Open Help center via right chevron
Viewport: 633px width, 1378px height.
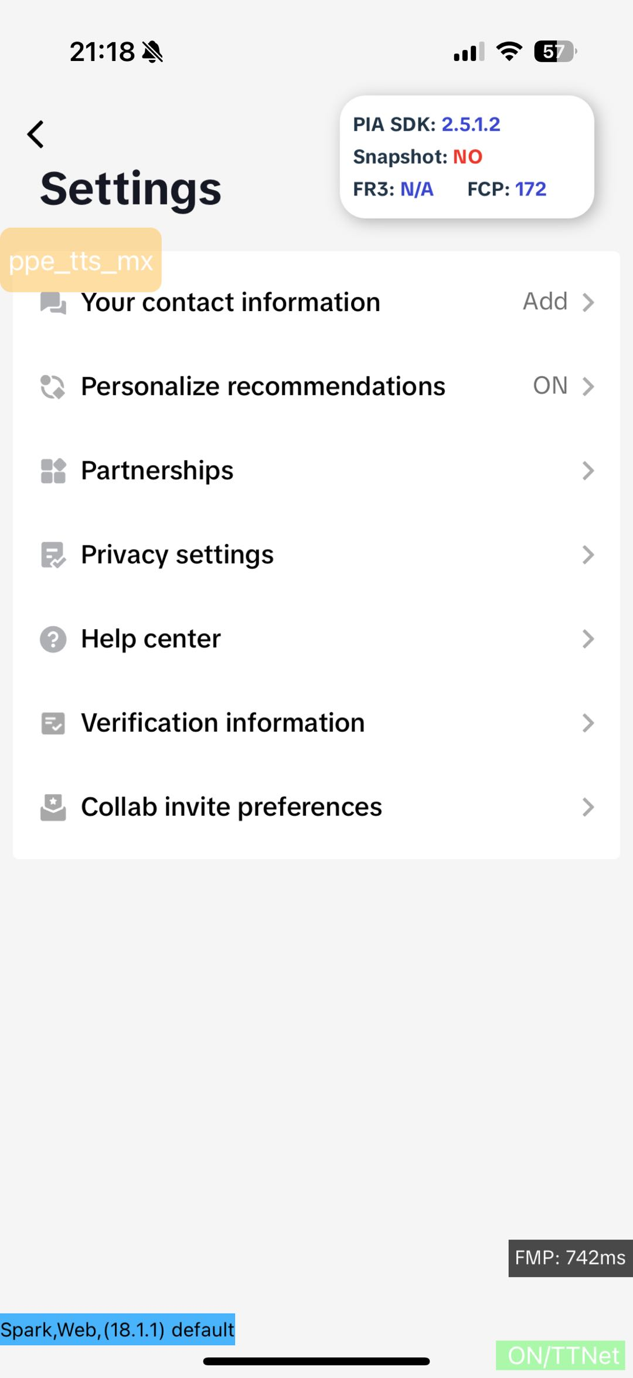pos(588,639)
